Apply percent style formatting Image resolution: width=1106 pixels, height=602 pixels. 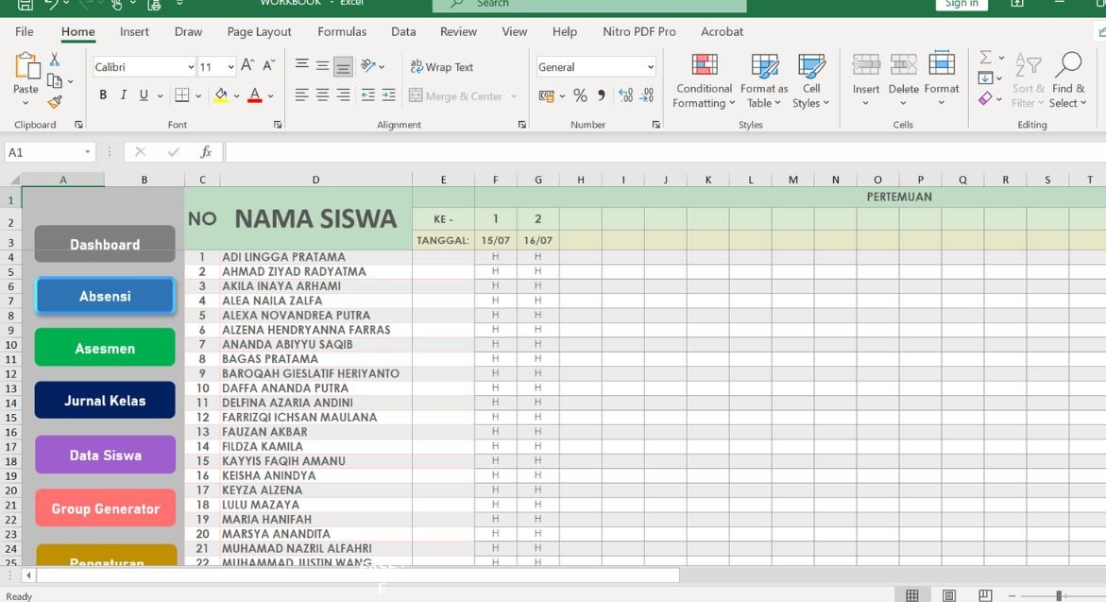tap(581, 96)
